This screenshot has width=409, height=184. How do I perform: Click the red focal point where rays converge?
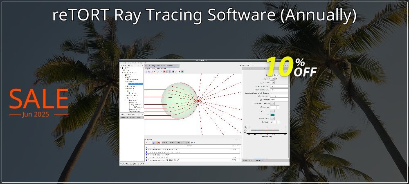pos(198,101)
